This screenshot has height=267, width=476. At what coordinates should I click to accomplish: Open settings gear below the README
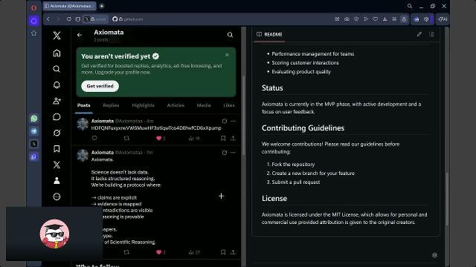434,255
